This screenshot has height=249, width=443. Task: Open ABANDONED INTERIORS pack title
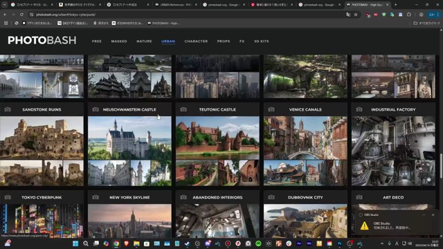[x=217, y=197]
